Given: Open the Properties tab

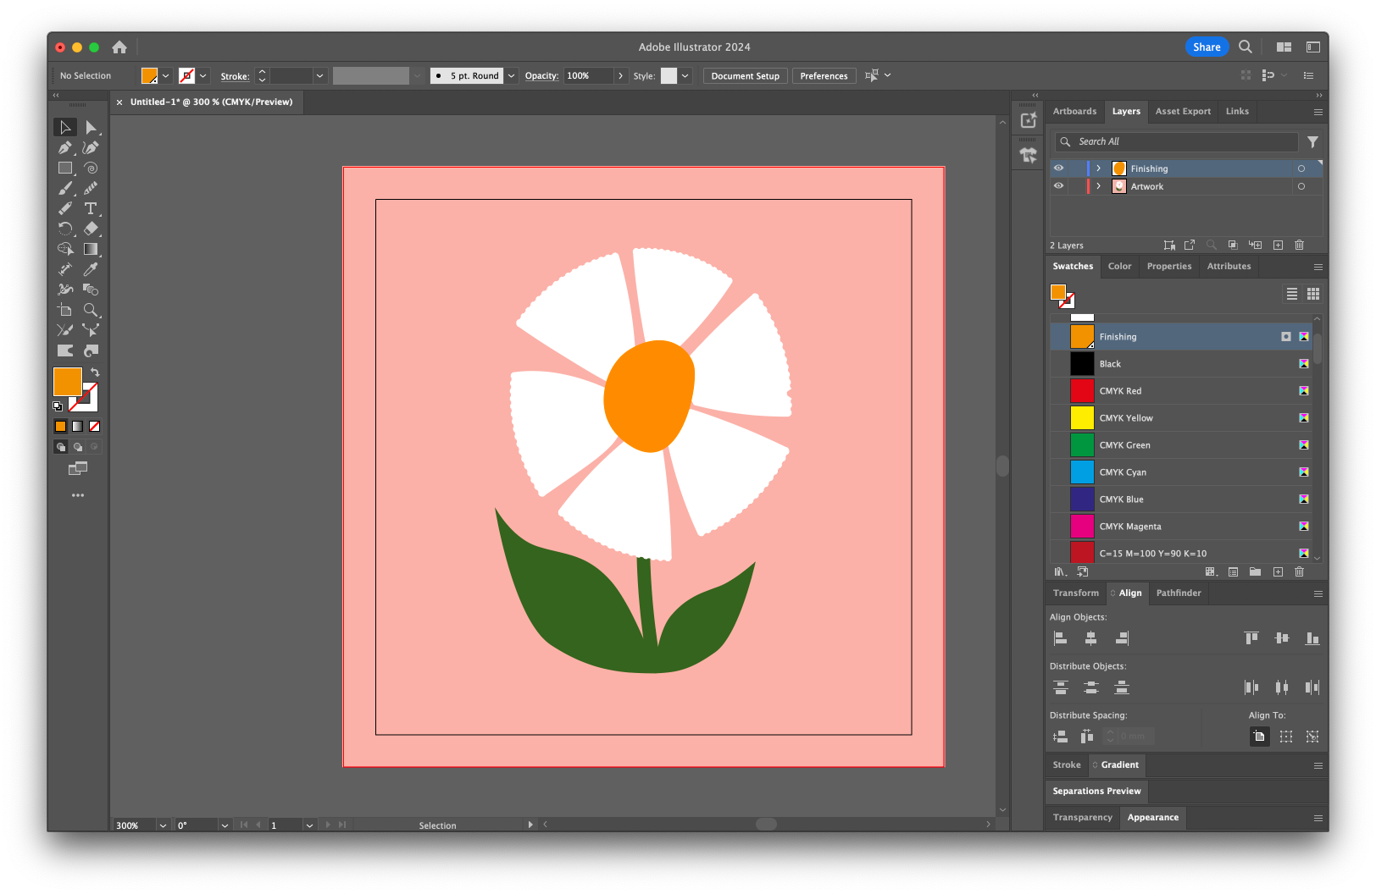Looking at the screenshot, I should click(x=1169, y=266).
